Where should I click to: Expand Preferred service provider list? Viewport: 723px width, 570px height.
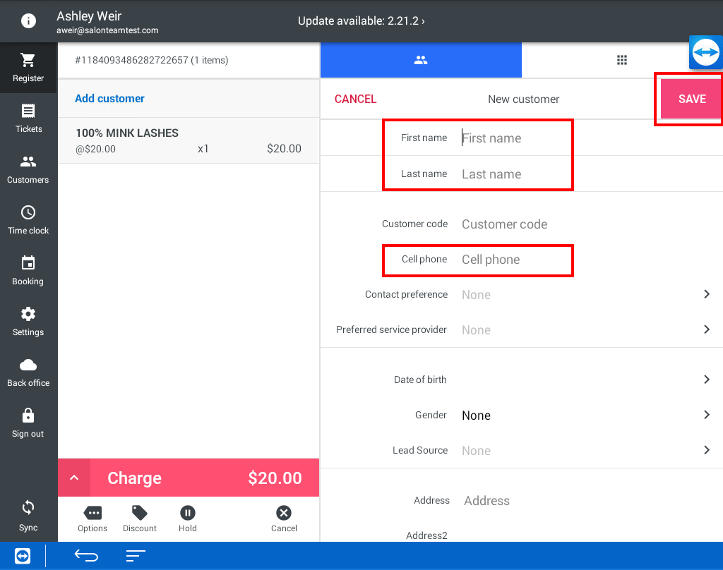click(x=706, y=329)
